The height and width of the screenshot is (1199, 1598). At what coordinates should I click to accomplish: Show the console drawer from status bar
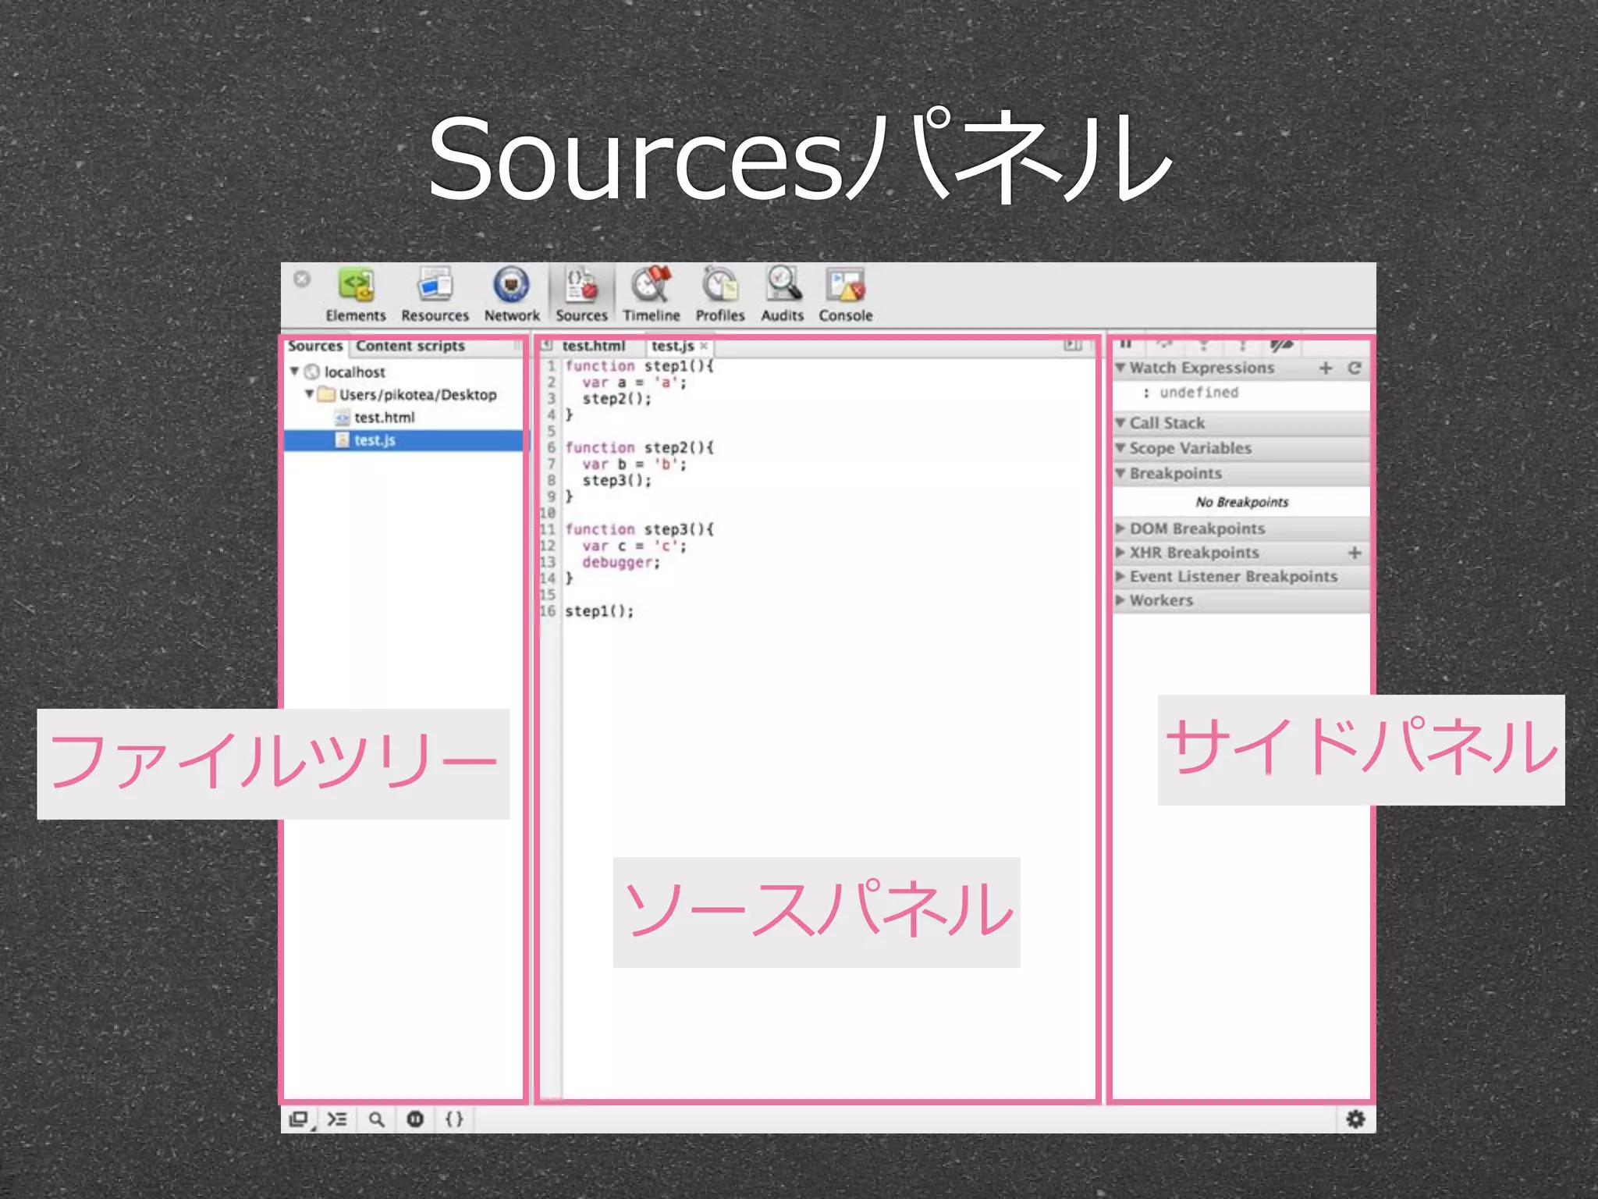337,1119
